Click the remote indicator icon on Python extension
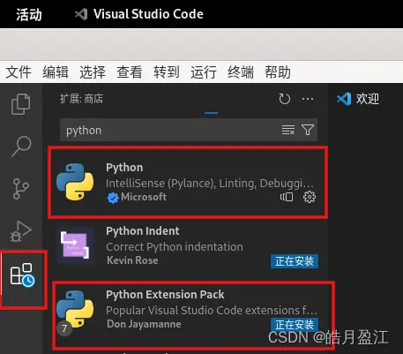This screenshot has width=403, height=354. tap(287, 197)
